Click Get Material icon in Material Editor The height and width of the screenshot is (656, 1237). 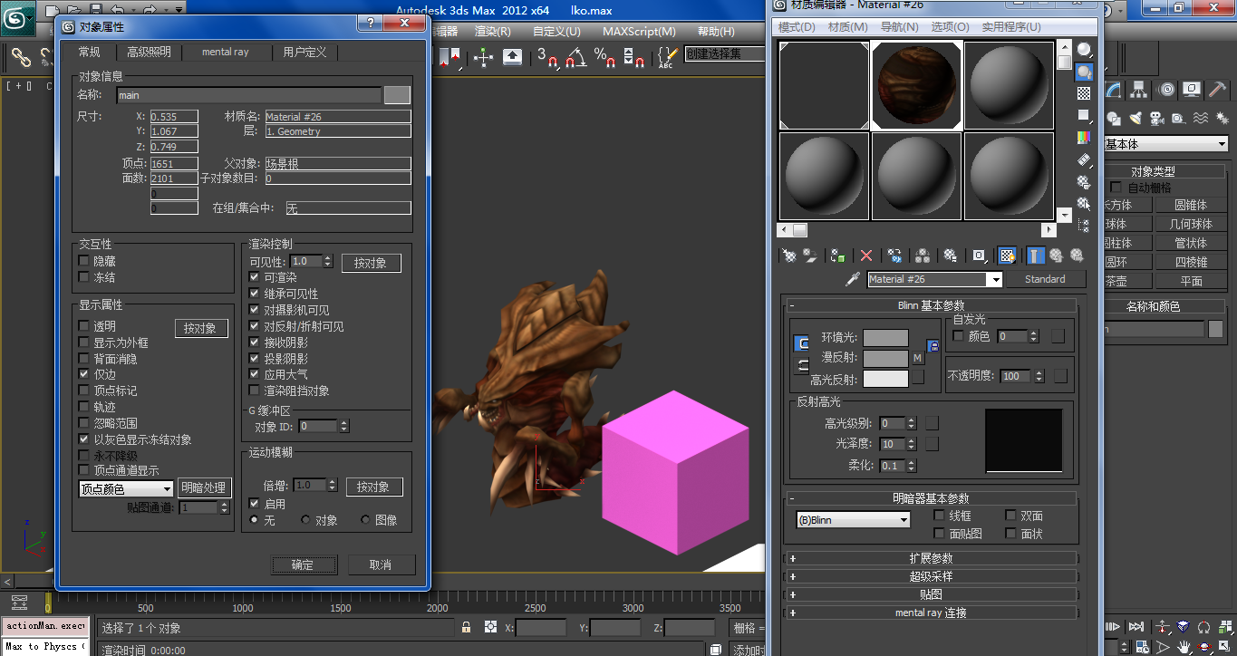(789, 256)
